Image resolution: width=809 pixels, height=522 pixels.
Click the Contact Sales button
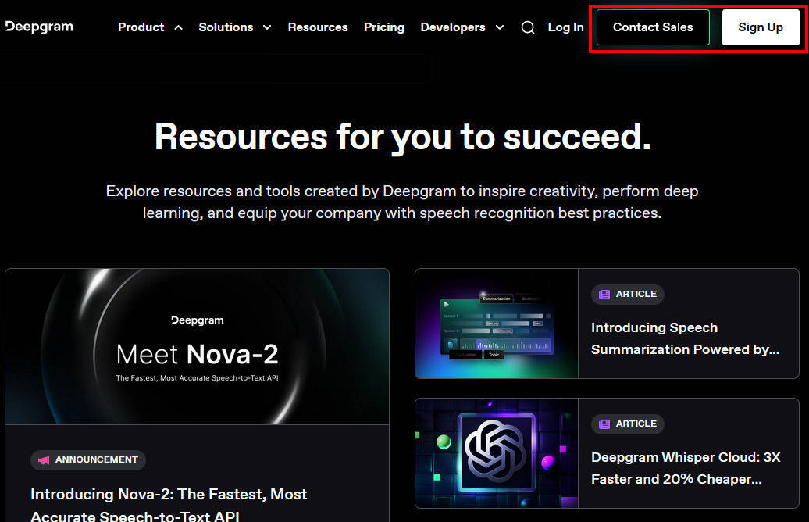click(x=653, y=27)
